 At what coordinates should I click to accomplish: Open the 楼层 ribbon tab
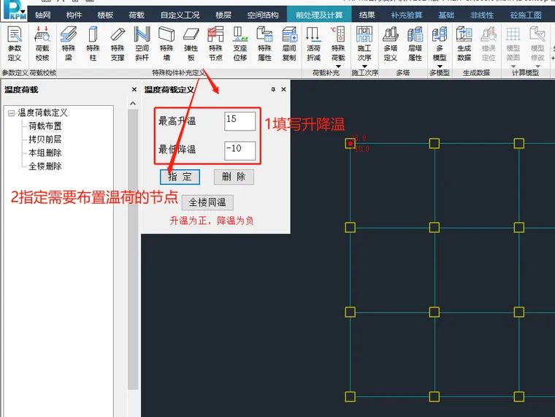[223, 15]
